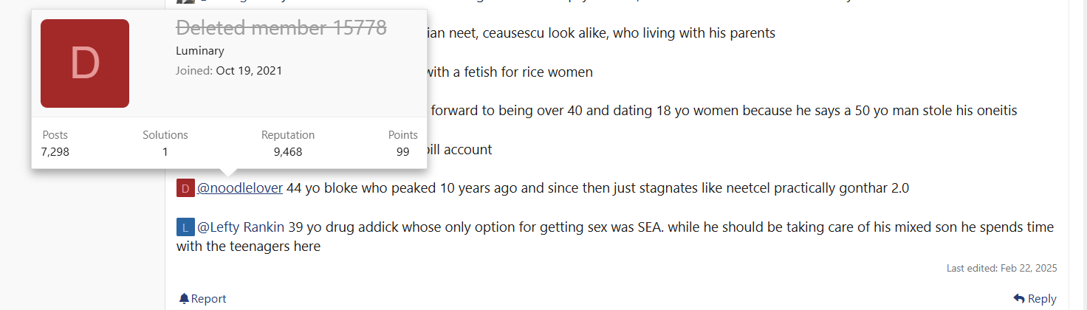Screen dimensions: 1087x310
Task: Click the small red D avatar beside @noodlelover
Action: coord(185,188)
